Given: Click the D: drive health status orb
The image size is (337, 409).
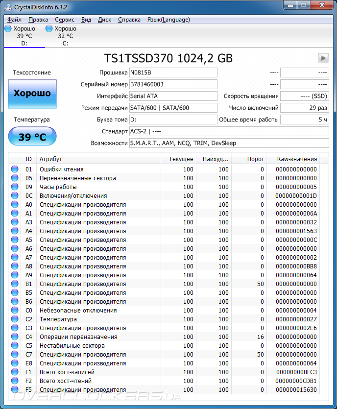Looking at the screenshot, I should point(8,28).
